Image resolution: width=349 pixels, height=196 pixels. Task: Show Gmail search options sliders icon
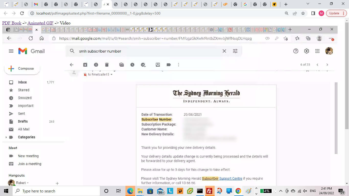pos(235,51)
